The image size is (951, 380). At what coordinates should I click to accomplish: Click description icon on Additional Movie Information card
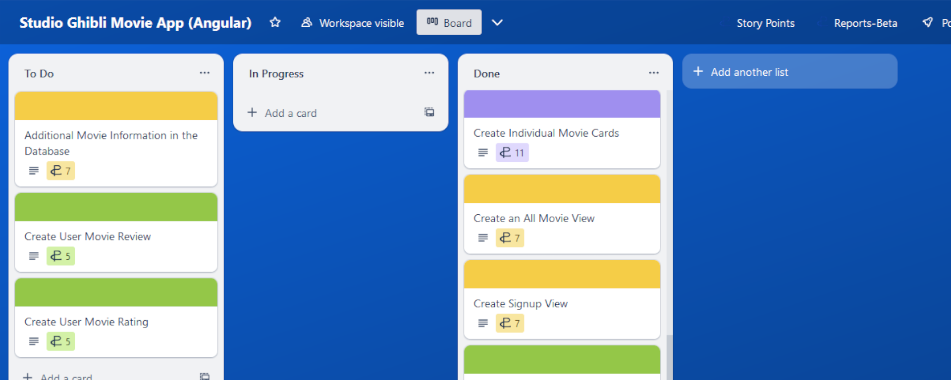point(34,171)
